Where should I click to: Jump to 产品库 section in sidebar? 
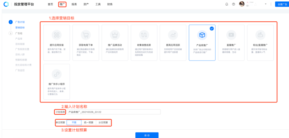(x=19, y=39)
